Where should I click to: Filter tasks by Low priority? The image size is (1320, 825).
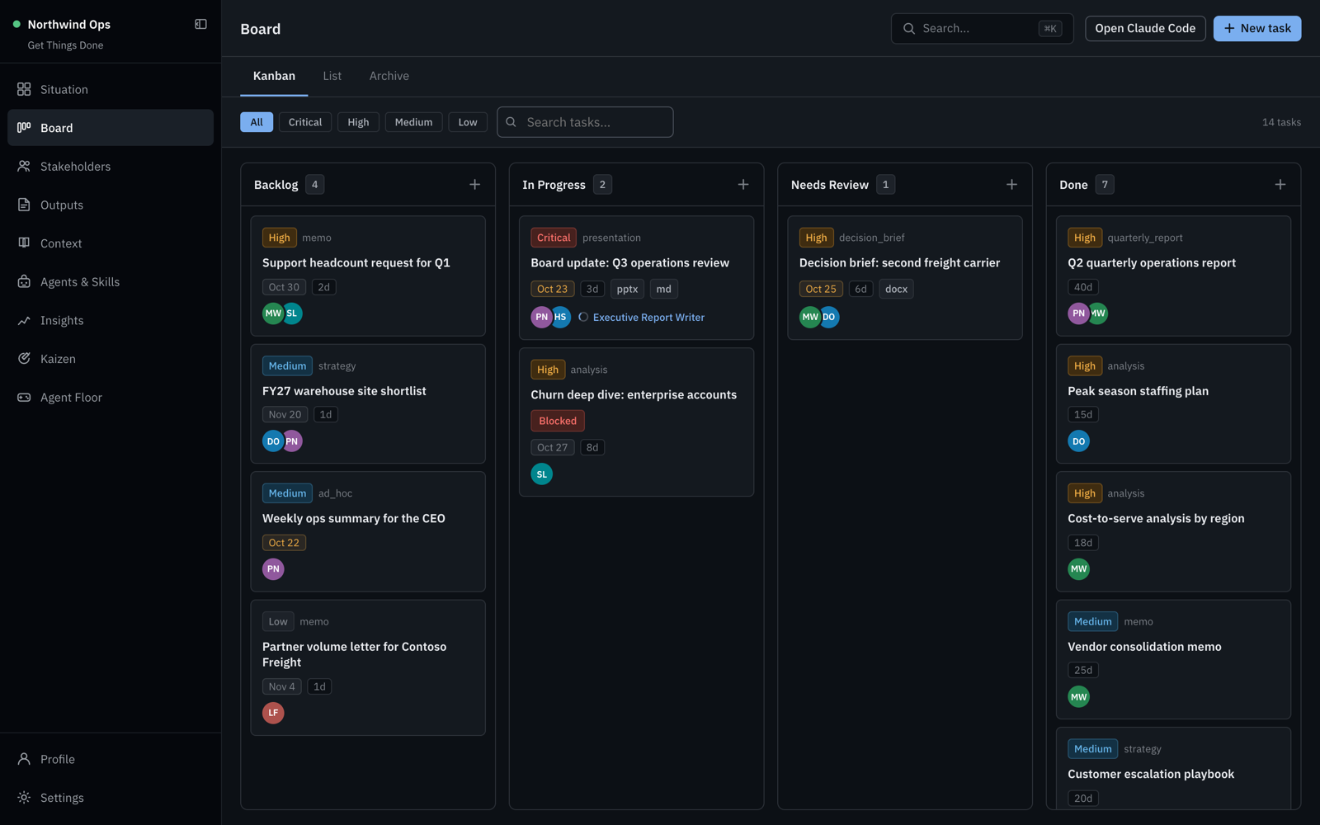[468, 122]
